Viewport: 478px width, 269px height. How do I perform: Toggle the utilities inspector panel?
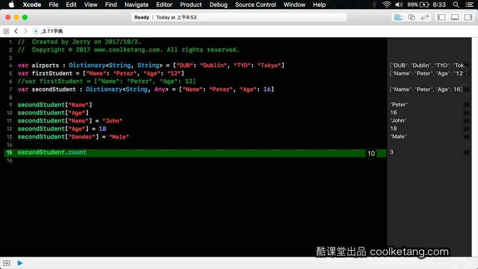click(468, 17)
